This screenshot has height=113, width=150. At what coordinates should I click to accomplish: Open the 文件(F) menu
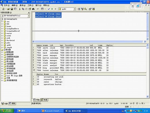[x=7, y=5]
